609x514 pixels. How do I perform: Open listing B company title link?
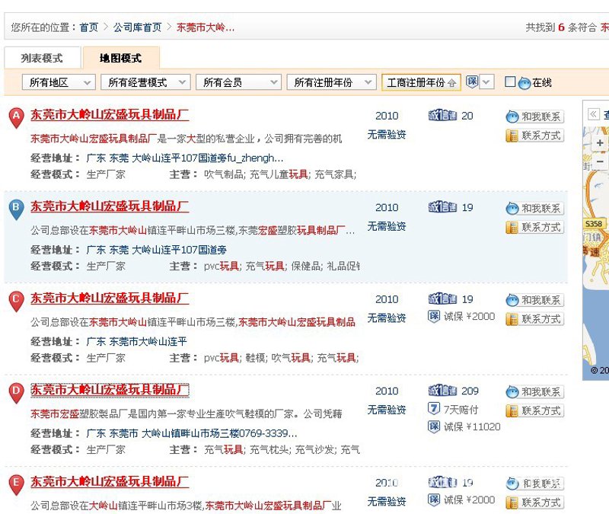click(x=110, y=206)
